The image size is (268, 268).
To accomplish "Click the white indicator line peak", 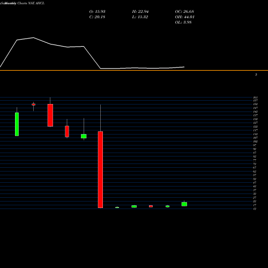I will click(x=33, y=38).
